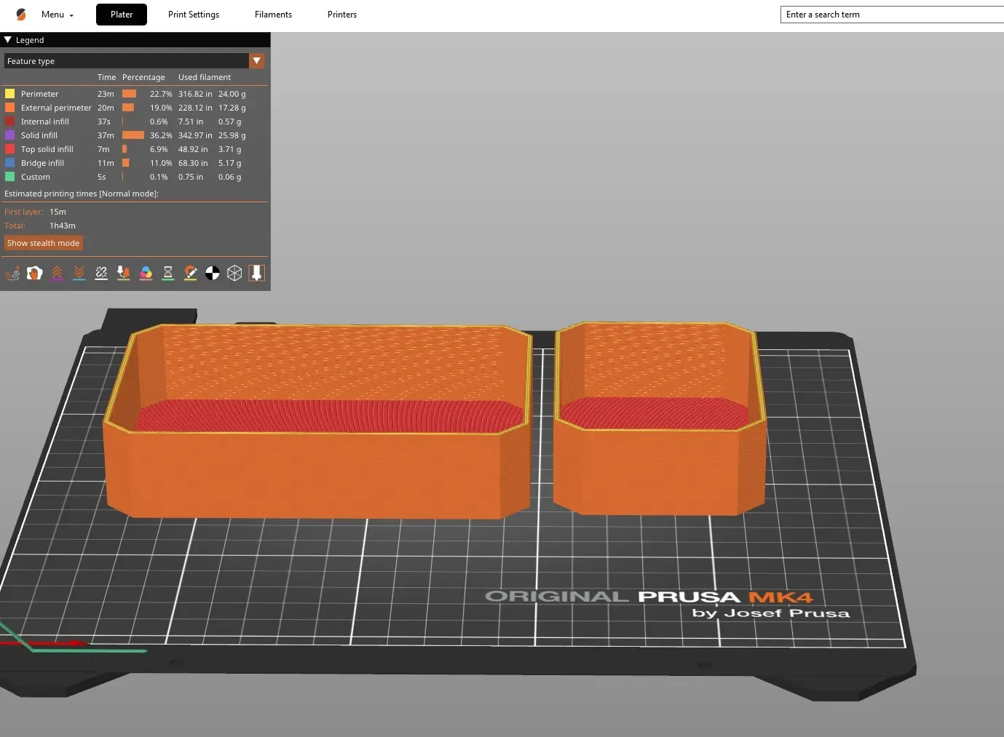Toggle wipe moves hand icon
This screenshot has height=737, width=1004.
(x=34, y=273)
